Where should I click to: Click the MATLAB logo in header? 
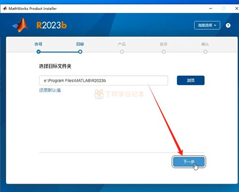20,25
